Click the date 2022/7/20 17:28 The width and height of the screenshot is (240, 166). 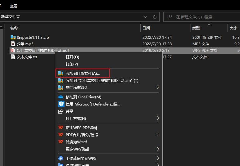click(157, 44)
